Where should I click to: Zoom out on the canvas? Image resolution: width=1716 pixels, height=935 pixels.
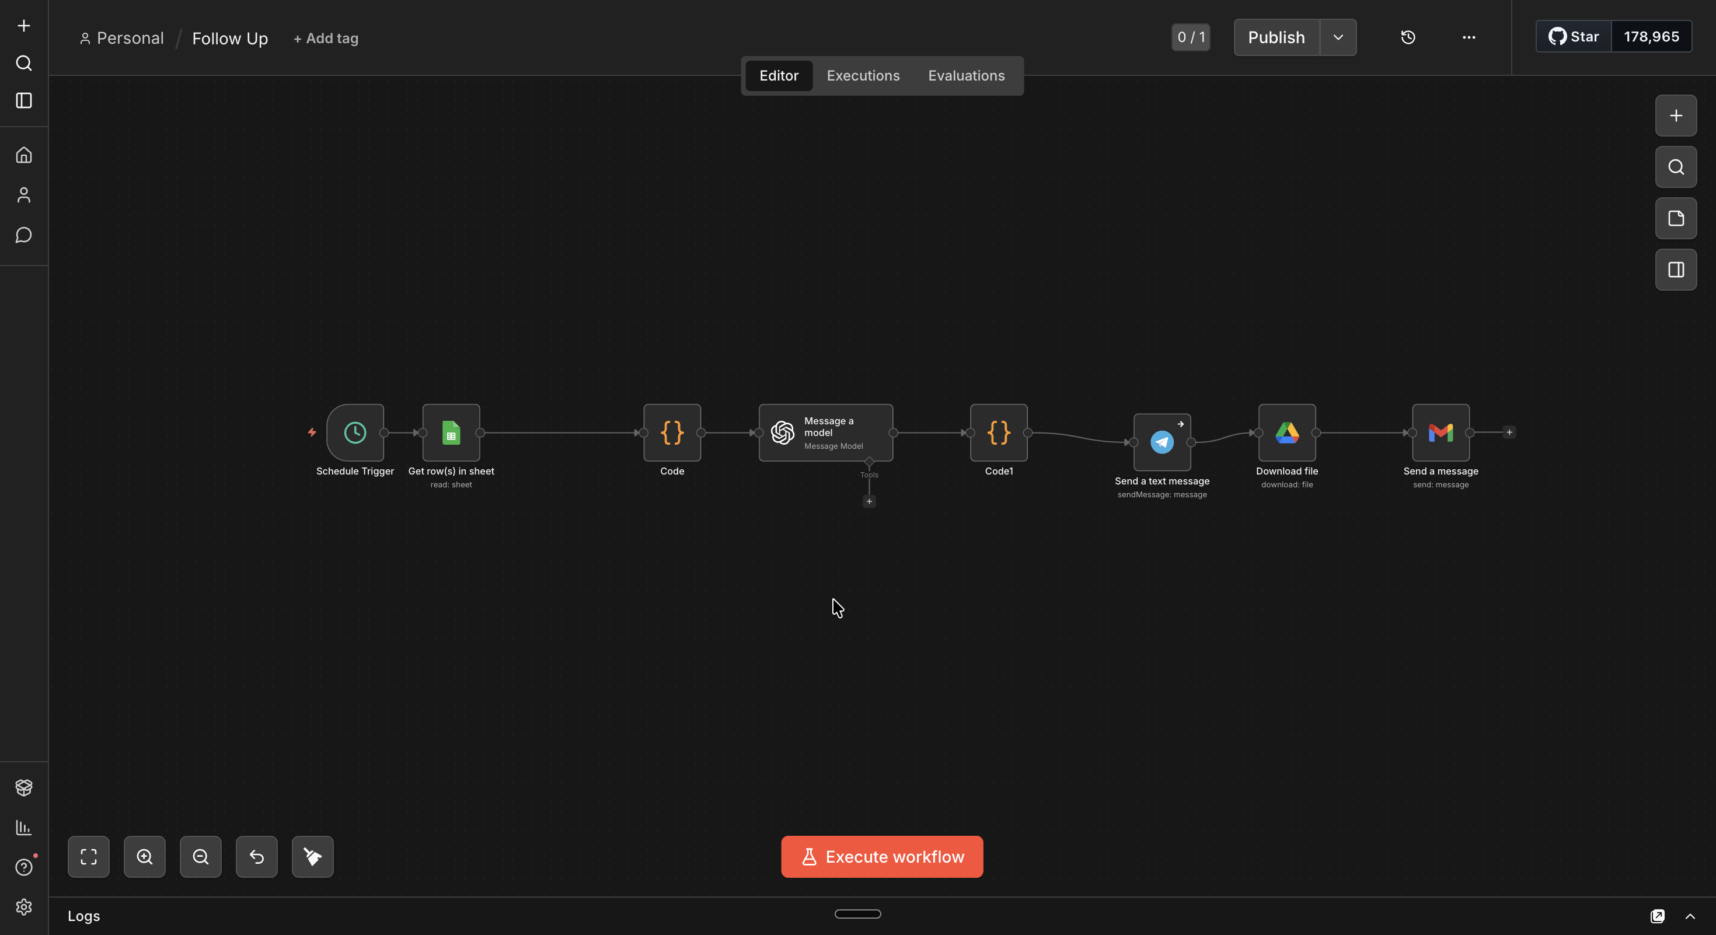[201, 857]
